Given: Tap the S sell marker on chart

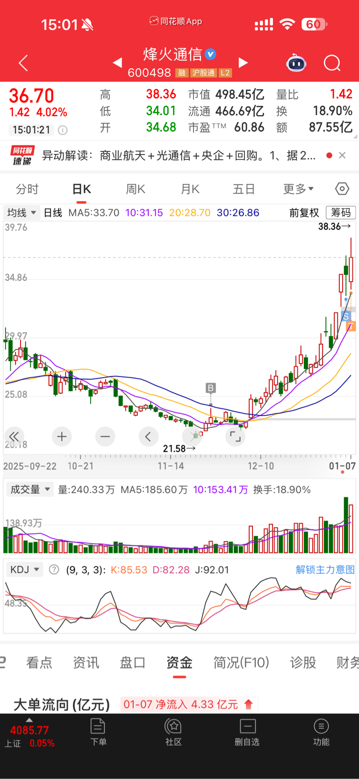Looking at the screenshot, I should pos(346,317).
